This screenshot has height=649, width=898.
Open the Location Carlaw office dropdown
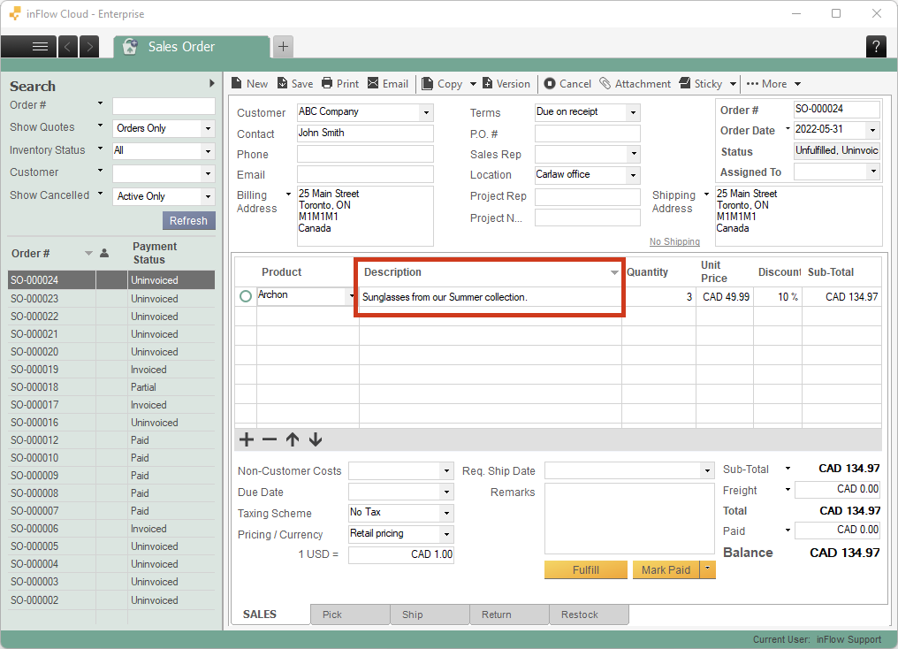click(633, 175)
